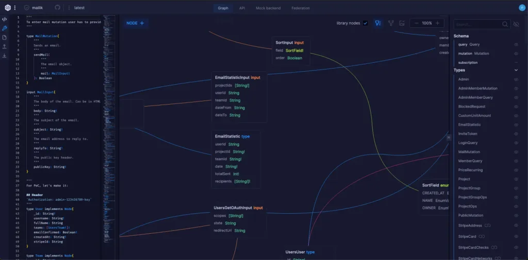
Task: Zoom in with the plus icon
Action: click(437, 23)
